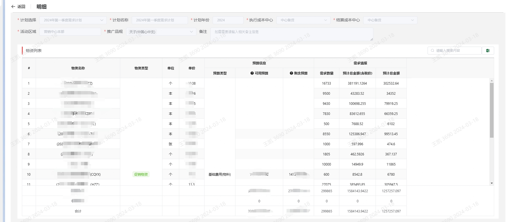The height and width of the screenshot is (222, 511).
Task: Click the cell 43283.52
Action: click(x=357, y=94)
